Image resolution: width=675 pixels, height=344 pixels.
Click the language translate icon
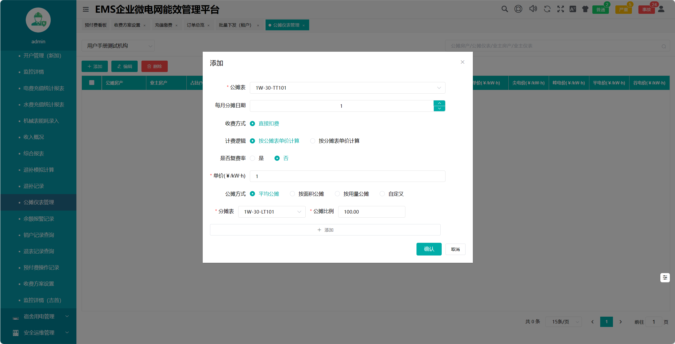click(x=573, y=9)
